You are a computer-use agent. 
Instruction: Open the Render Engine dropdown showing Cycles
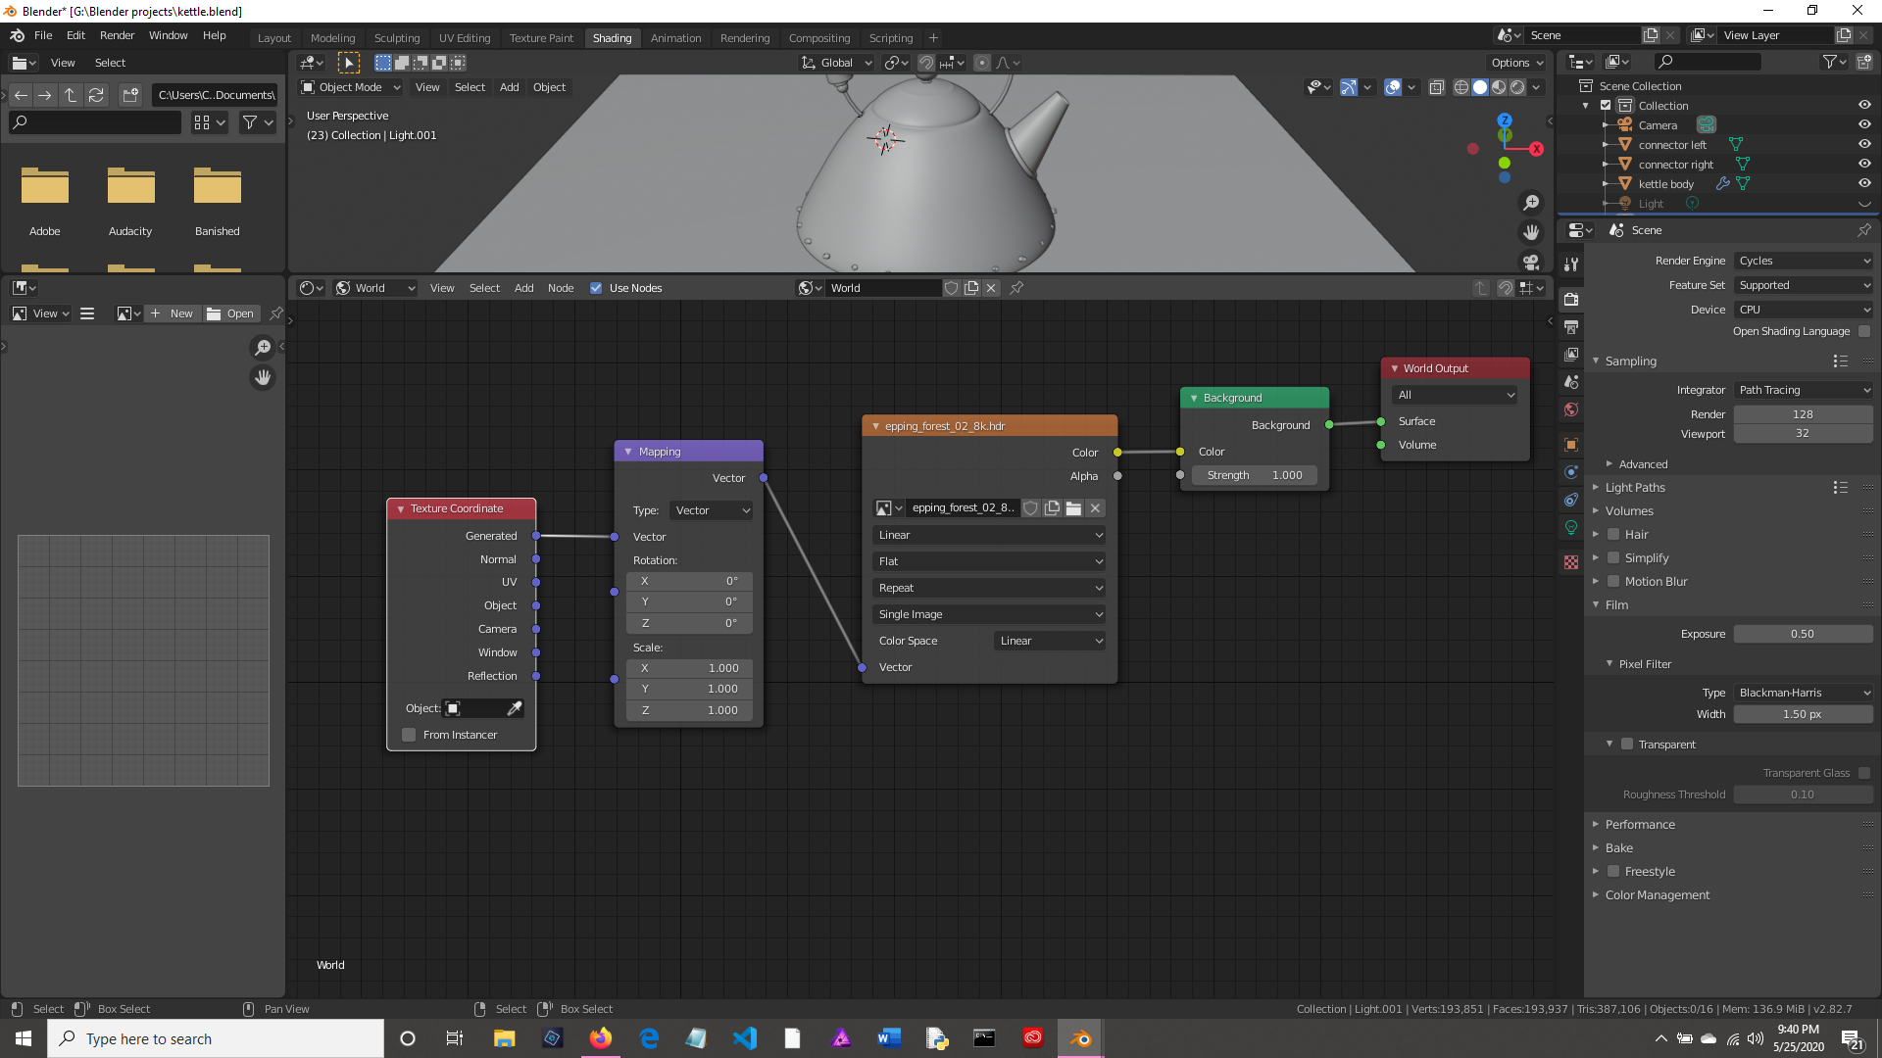coord(1804,261)
